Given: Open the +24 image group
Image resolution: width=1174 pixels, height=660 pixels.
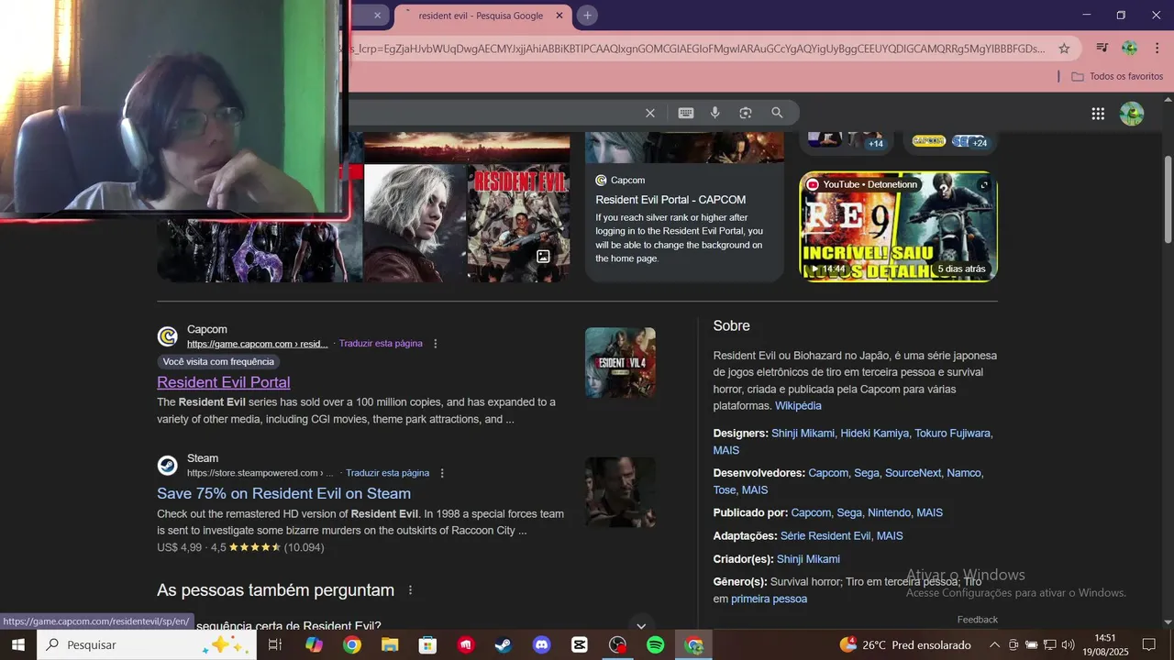Looking at the screenshot, I should 949,140.
